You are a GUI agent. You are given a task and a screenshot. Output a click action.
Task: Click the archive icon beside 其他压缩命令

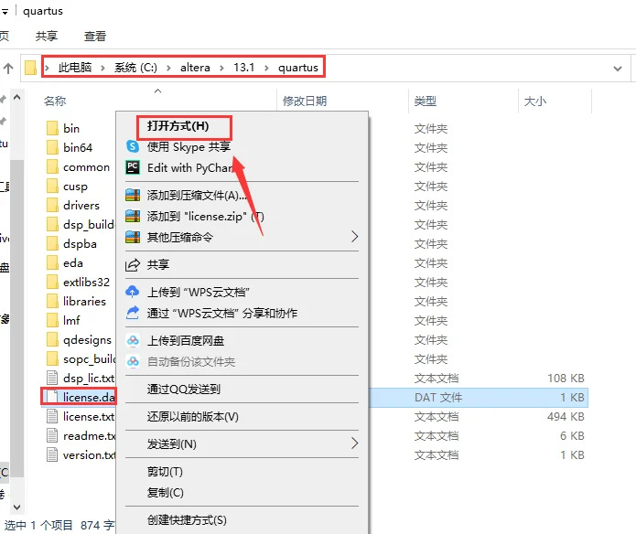[133, 237]
